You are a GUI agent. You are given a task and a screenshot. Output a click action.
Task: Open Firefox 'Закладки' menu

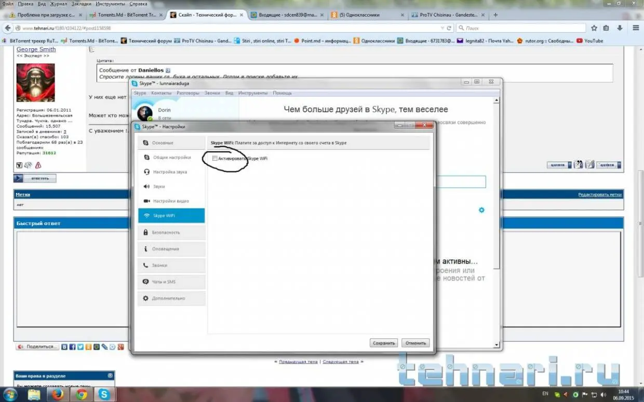click(x=82, y=4)
